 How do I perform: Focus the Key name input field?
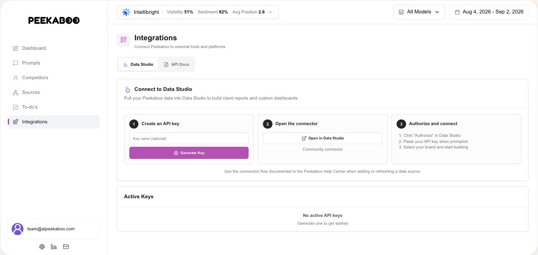(189, 139)
